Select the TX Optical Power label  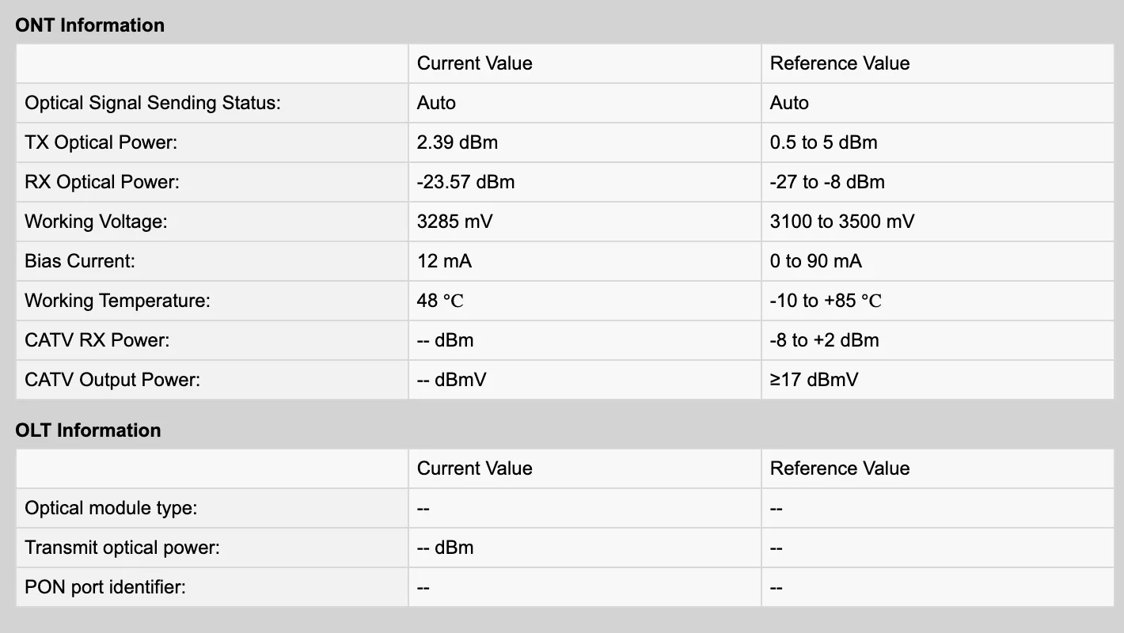[101, 142]
